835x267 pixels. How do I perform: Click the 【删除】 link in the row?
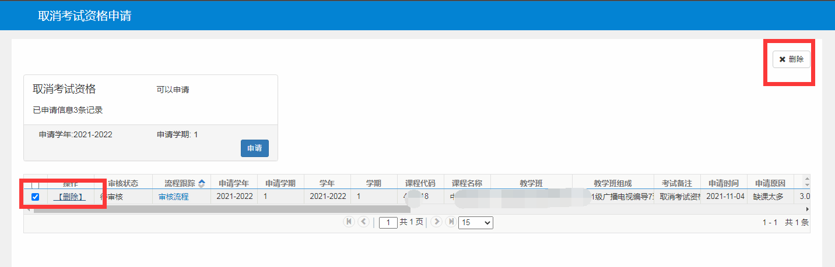69,197
